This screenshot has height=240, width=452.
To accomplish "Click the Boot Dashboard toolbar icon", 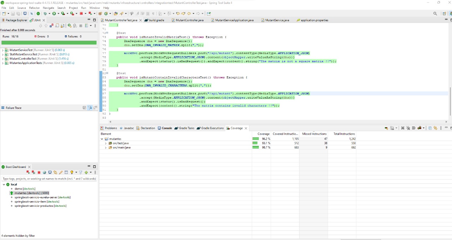I will 38,13.
